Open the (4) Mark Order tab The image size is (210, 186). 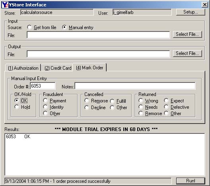click(x=89, y=68)
